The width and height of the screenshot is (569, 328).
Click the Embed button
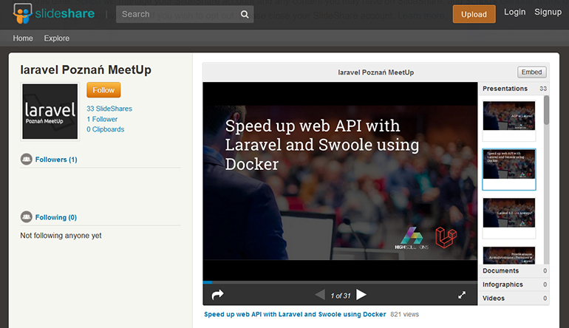coord(531,72)
